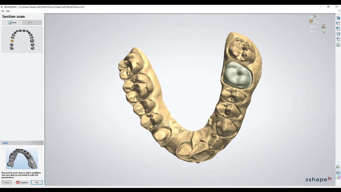The height and width of the screenshot is (192, 341).
Task: Confirm with the Ok button
Action: coord(37,182)
